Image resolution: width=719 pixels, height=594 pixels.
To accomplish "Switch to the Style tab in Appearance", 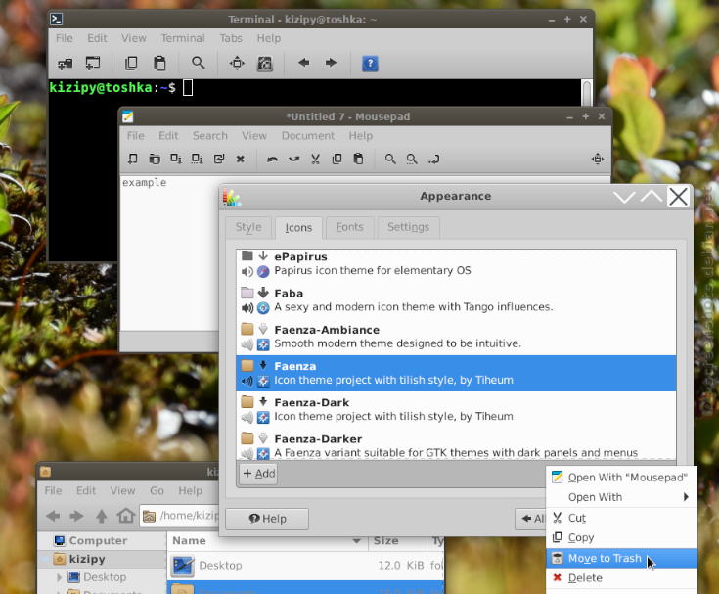I will pyautogui.click(x=248, y=227).
